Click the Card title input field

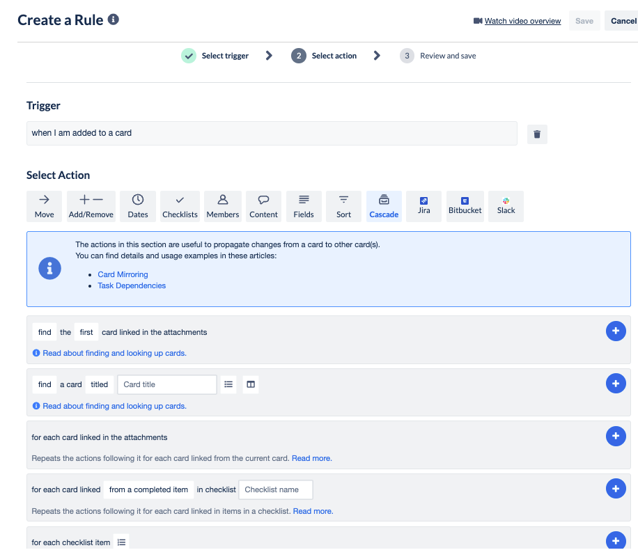(x=167, y=384)
